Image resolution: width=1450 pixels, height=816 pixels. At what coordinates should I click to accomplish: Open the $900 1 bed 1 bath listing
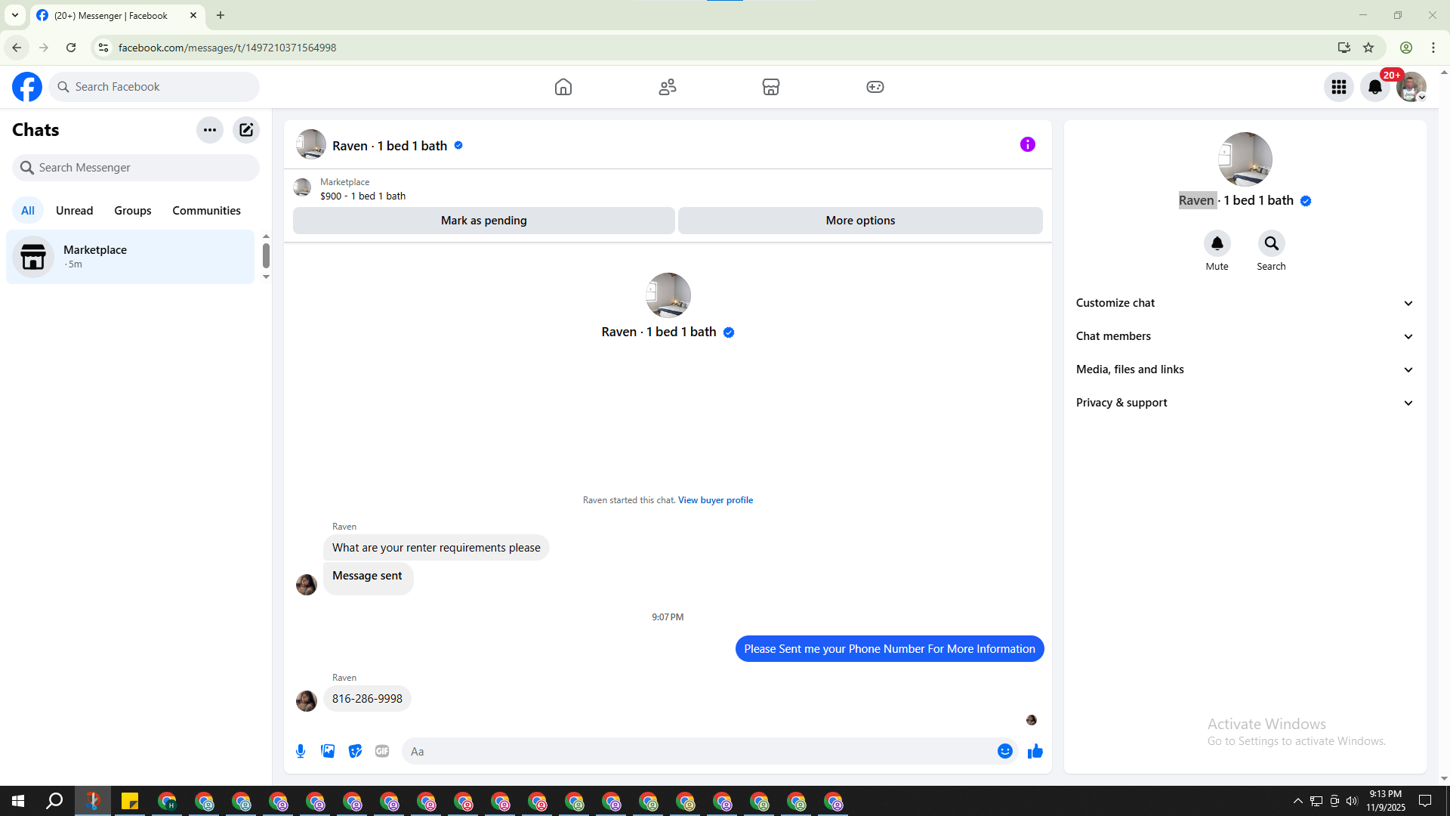tap(362, 196)
